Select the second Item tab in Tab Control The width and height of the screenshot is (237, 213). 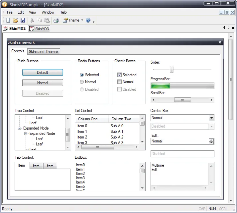36,166
